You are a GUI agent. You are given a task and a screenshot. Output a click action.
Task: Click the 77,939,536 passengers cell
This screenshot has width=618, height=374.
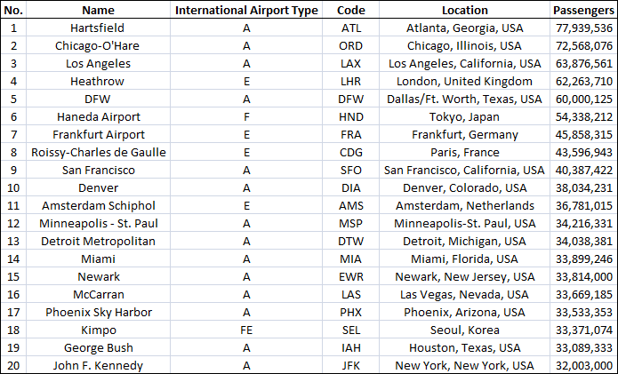tap(583, 28)
